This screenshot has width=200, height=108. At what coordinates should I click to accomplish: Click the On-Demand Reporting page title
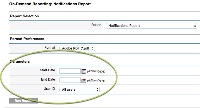[50, 4]
